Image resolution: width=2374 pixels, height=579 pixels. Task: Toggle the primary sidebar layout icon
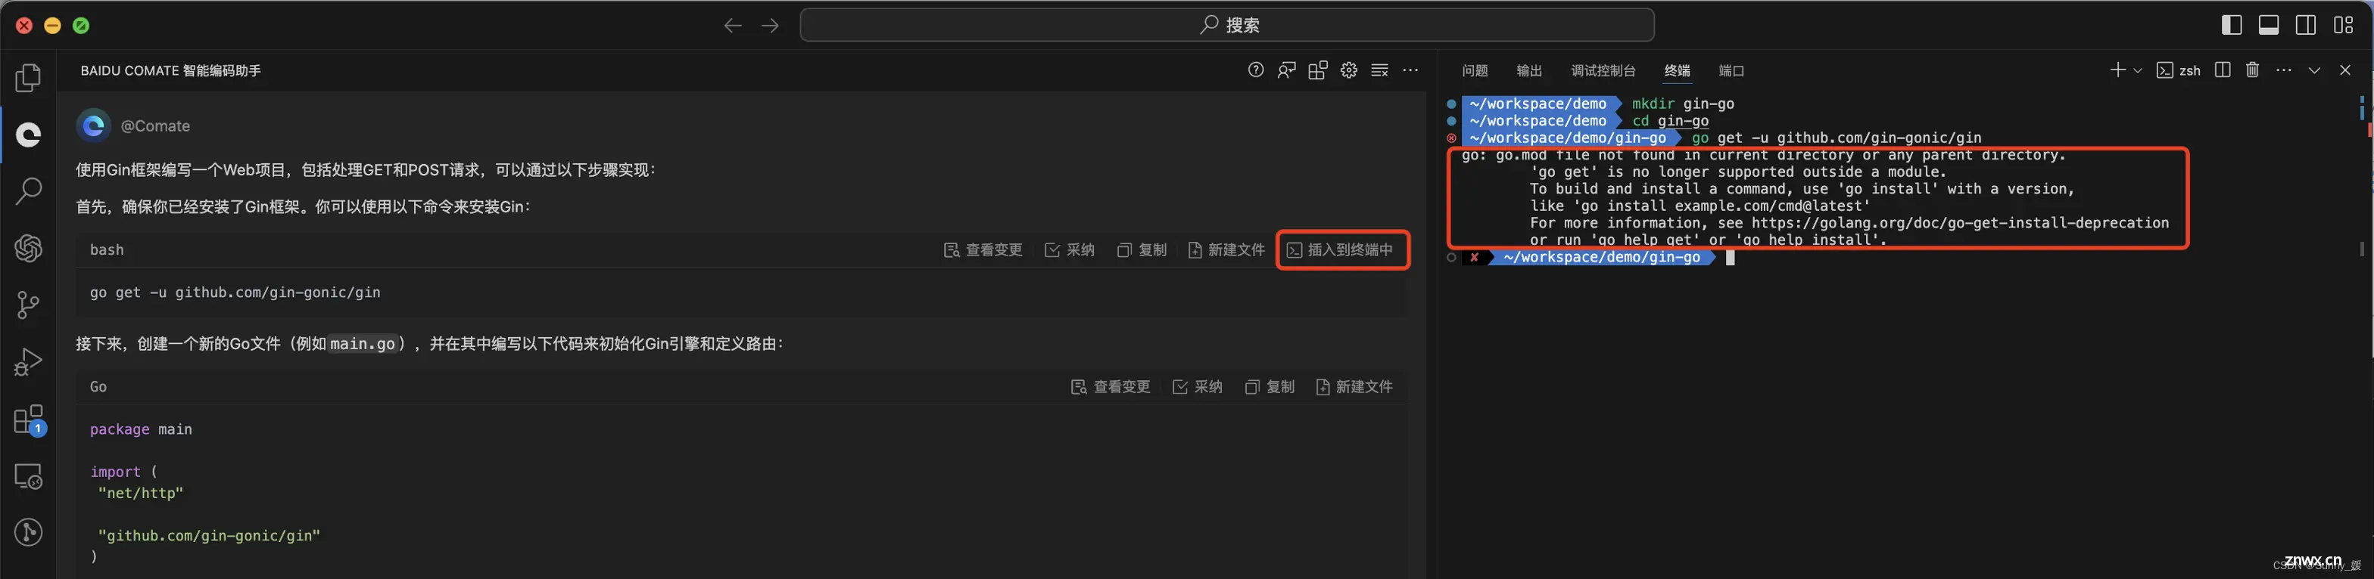[2231, 25]
